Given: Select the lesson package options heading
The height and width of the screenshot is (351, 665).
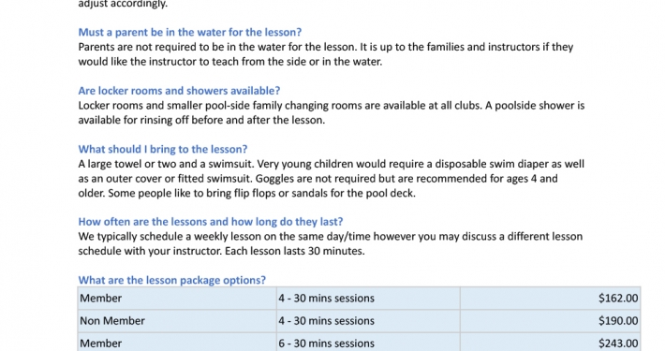Looking at the screenshot, I should pyautogui.click(x=171, y=280).
